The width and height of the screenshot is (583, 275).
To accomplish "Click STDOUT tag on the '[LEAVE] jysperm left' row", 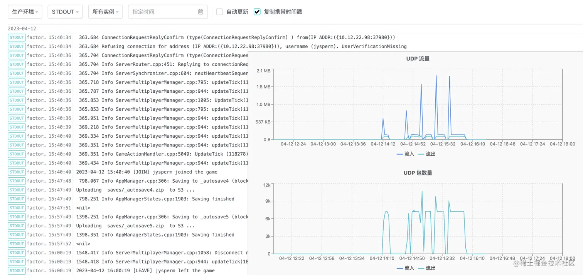I will 17,271.
